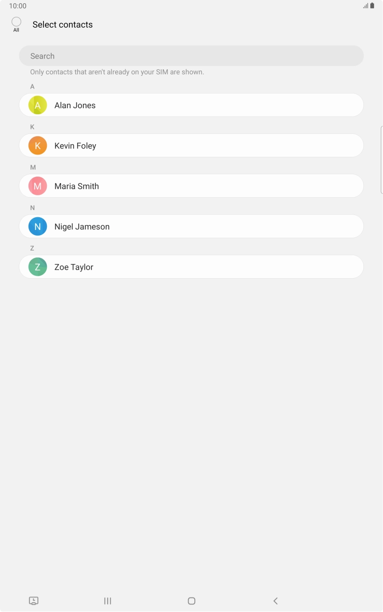Tap Zoe Taylor's green avatar icon
The height and width of the screenshot is (612, 383).
[37, 267]
